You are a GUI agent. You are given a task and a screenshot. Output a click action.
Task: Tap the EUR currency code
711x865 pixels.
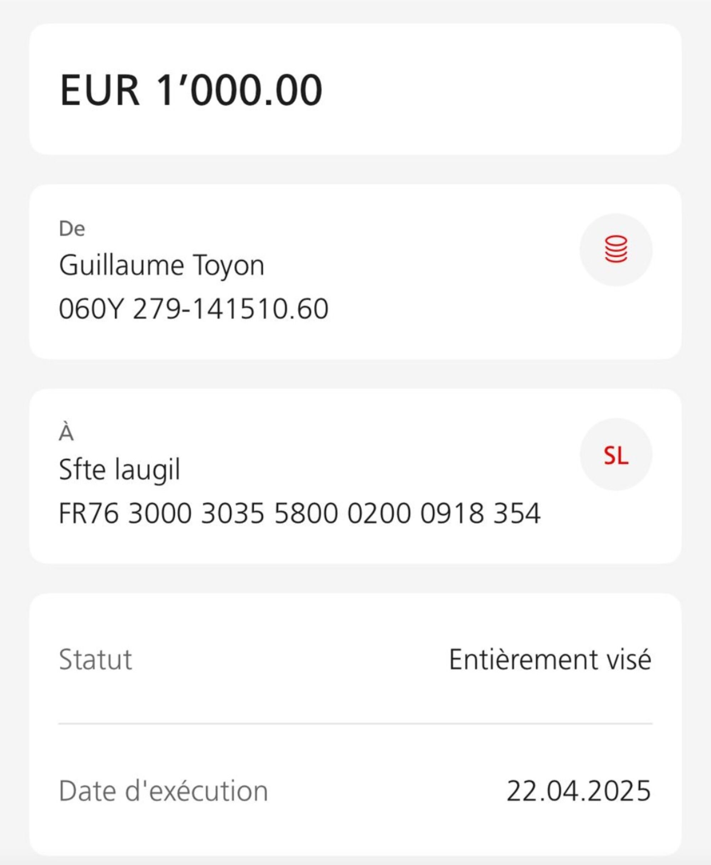point(100,90)
